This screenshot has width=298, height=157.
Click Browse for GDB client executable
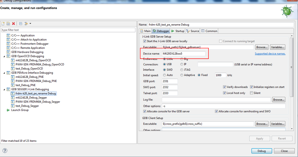(x=262, y=124)
